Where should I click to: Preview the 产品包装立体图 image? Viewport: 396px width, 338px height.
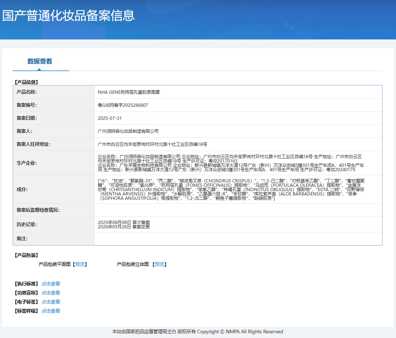(159, 264)
